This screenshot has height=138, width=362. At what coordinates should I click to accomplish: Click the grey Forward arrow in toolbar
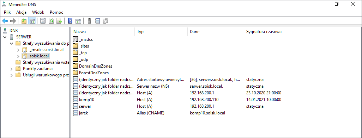pyautogui.click(x=13, y=21)
